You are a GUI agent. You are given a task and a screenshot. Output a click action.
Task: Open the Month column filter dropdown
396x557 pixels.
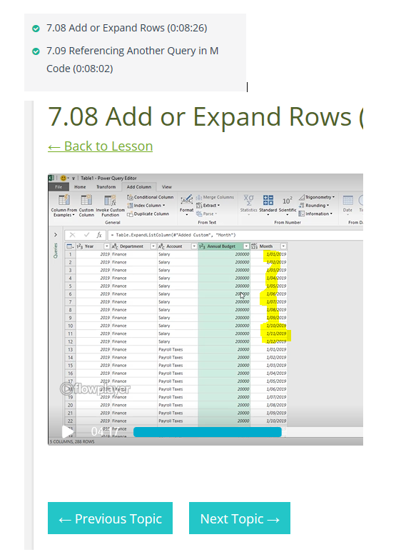tap(283, 246)
